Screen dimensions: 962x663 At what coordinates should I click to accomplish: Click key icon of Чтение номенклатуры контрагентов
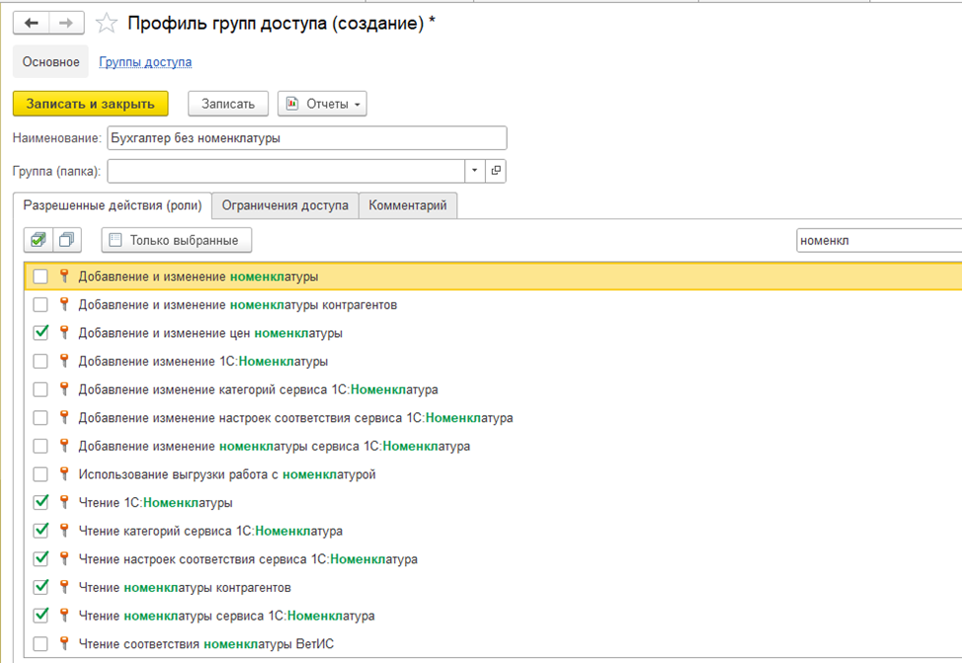coord(64,587)
